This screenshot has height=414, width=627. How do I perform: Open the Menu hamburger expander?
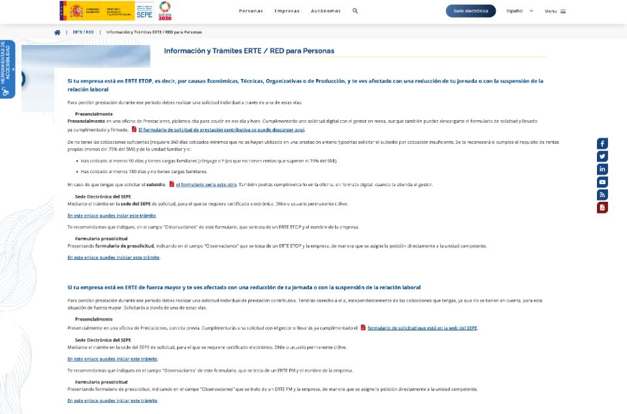pyautogui.click(x=555, y=11)
